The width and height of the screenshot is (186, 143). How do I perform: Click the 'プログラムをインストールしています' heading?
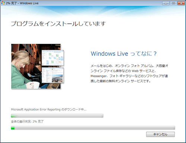58,24
